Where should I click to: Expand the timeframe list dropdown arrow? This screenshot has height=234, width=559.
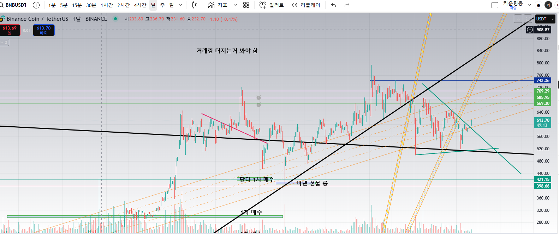point(180,5)
